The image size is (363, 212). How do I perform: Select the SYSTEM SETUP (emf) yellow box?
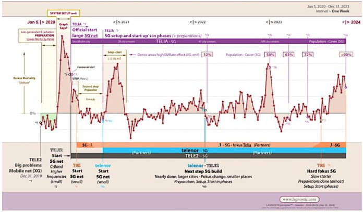tap(64, 14)
